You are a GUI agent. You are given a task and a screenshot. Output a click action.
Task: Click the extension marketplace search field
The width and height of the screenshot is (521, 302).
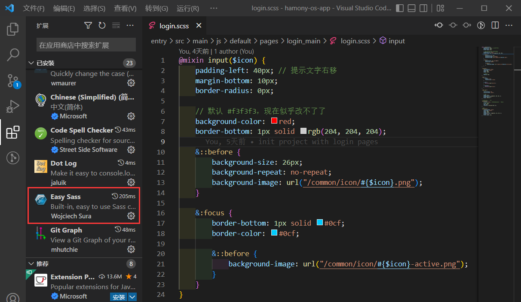86,45
